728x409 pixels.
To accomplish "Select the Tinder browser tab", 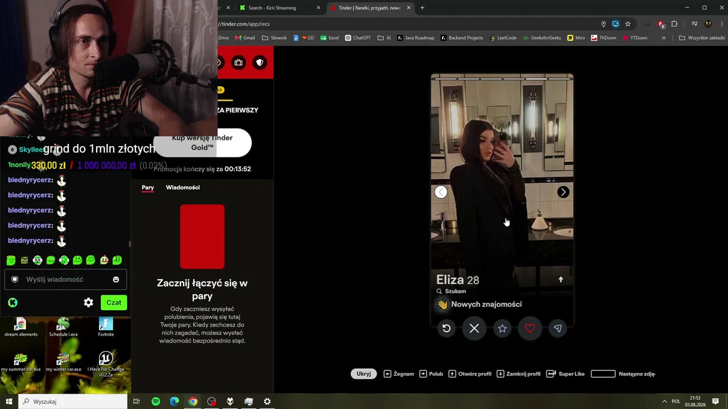I will point(370,8).
